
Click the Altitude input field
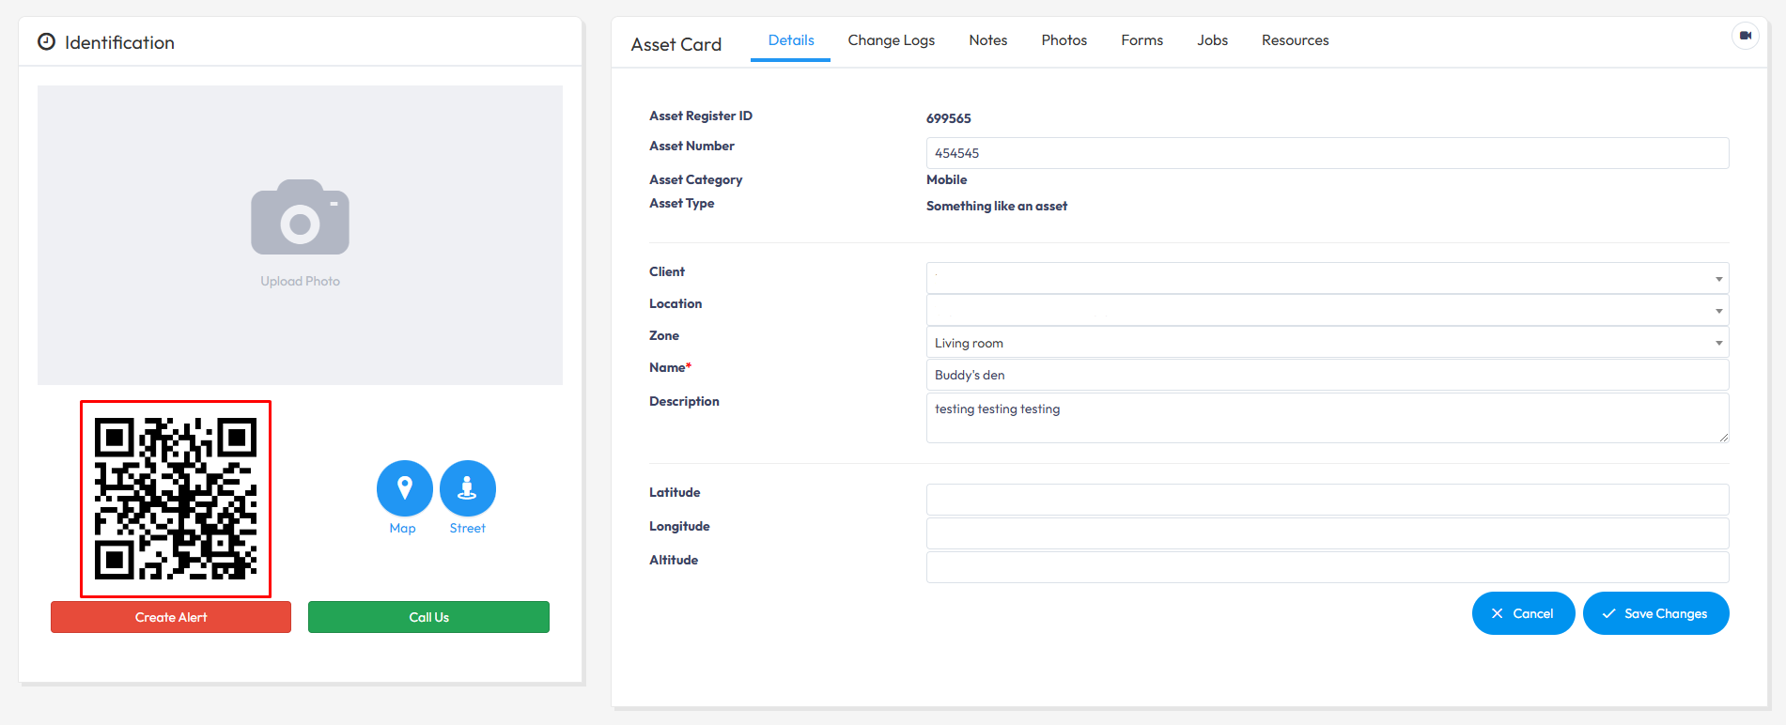pos(1328,567)
